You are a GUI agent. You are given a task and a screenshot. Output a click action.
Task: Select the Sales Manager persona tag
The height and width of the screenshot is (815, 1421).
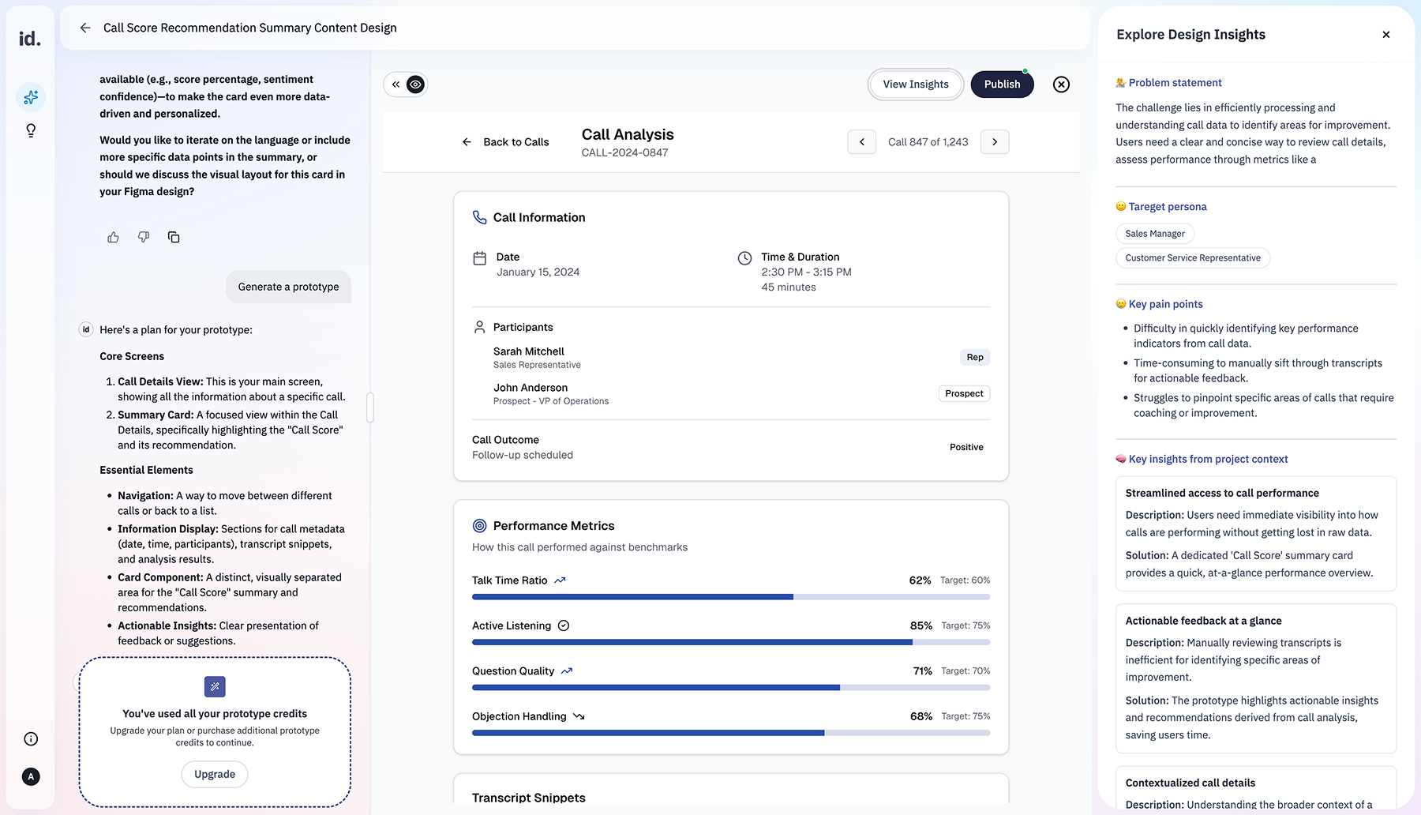click(x=1154, y=234)
